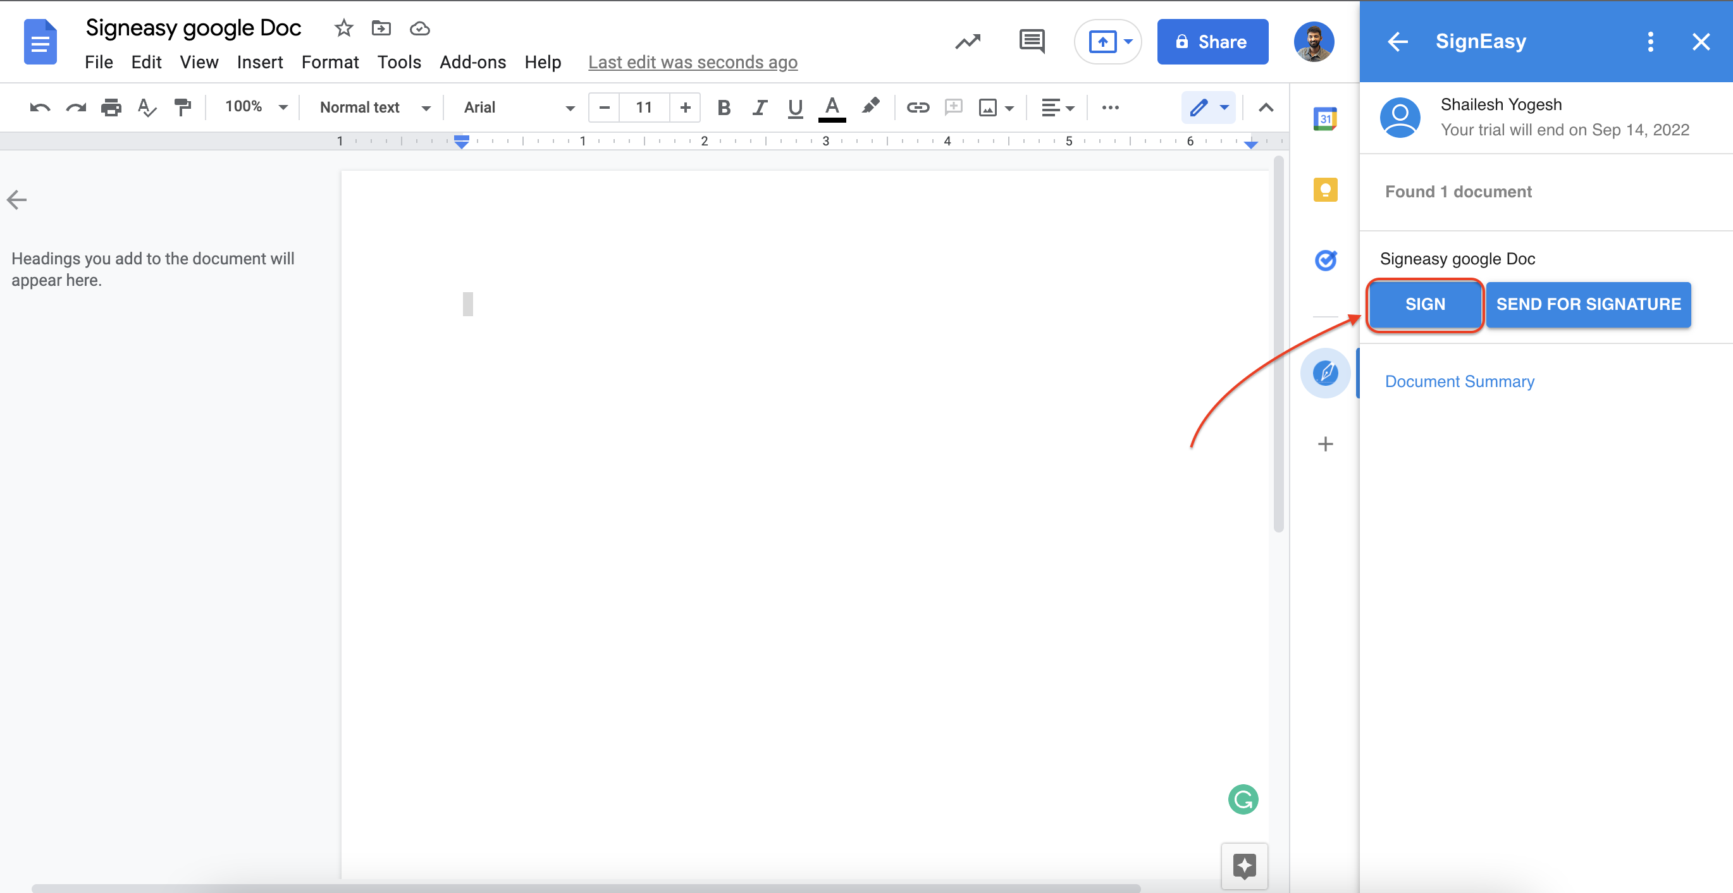Click the Explore button at bottom
This screenshot has width=1733, height=893.
[x=1244, y=866]
